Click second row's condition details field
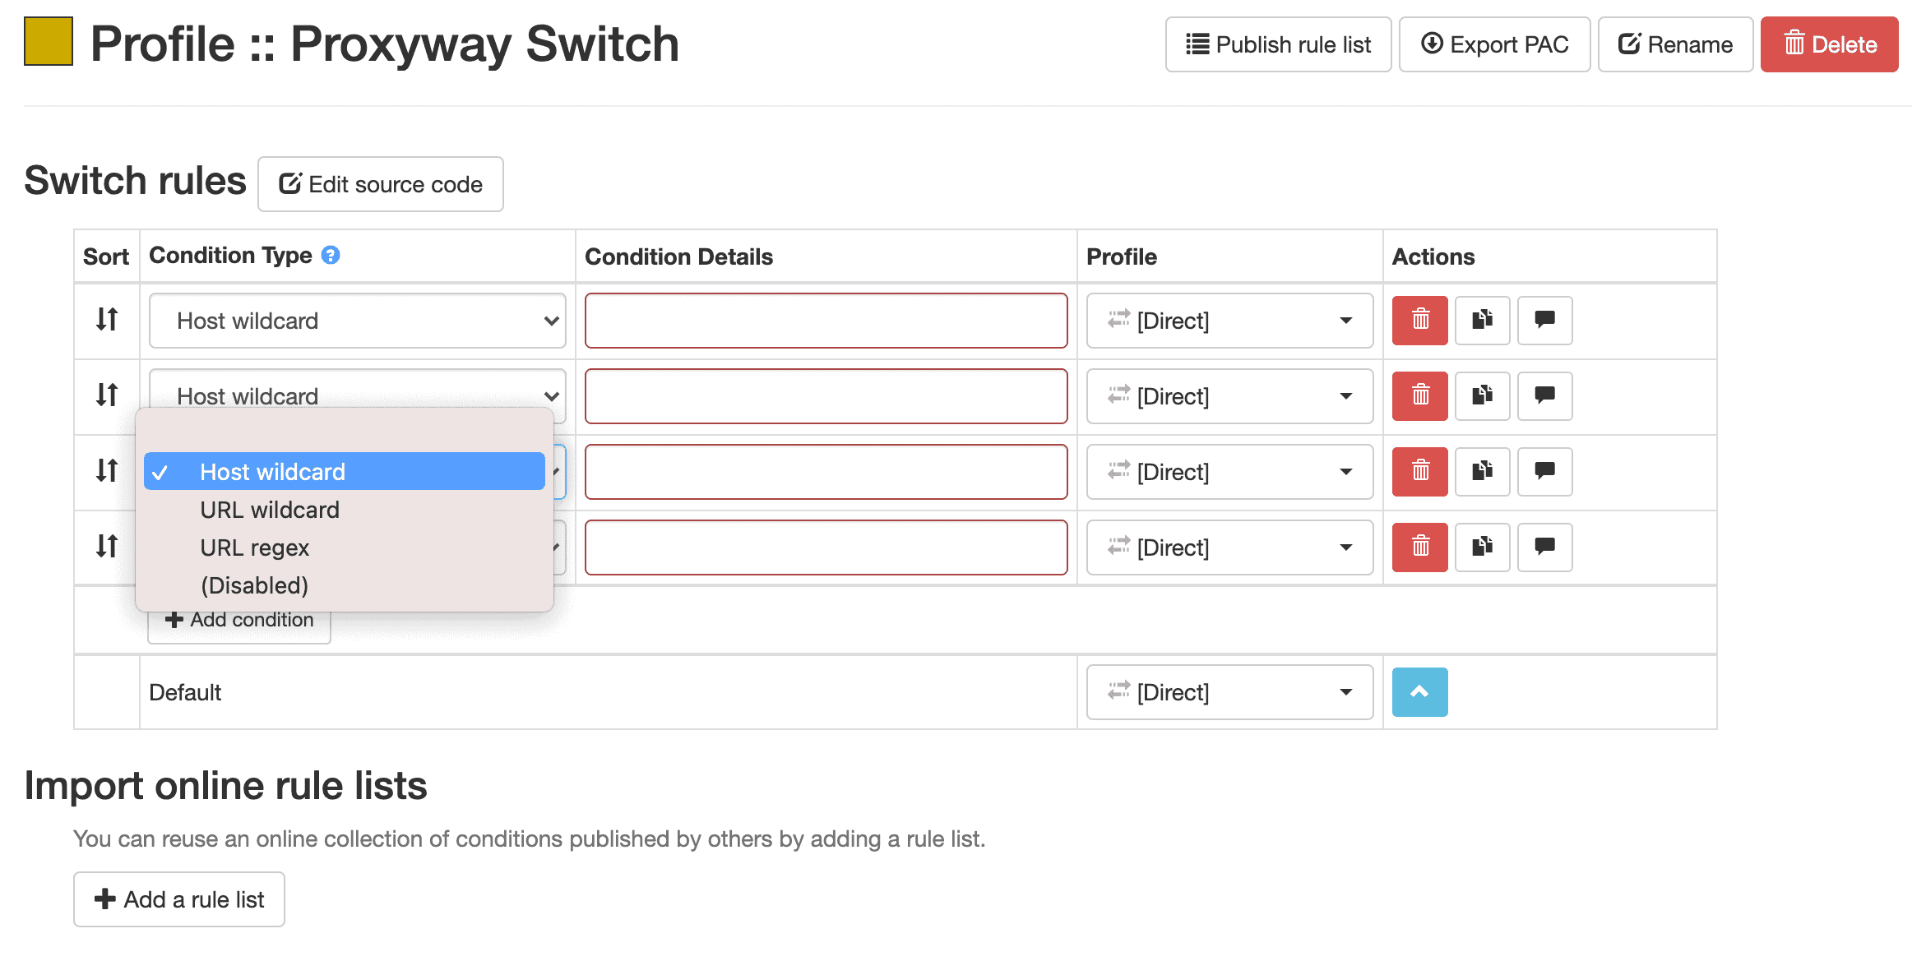 [x=826, y=396]
